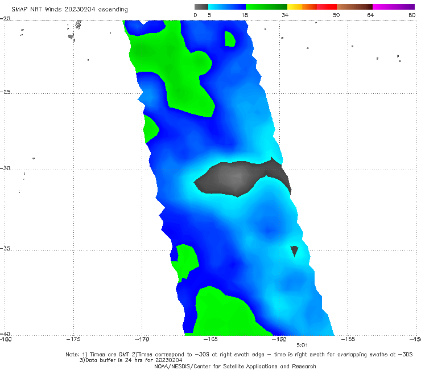Click the large dark gray calm-wind area
421x370 pixels.
[234, 179]
